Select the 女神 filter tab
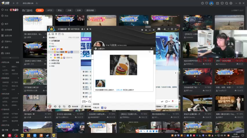The image size is (247, 138). point(79,10)
